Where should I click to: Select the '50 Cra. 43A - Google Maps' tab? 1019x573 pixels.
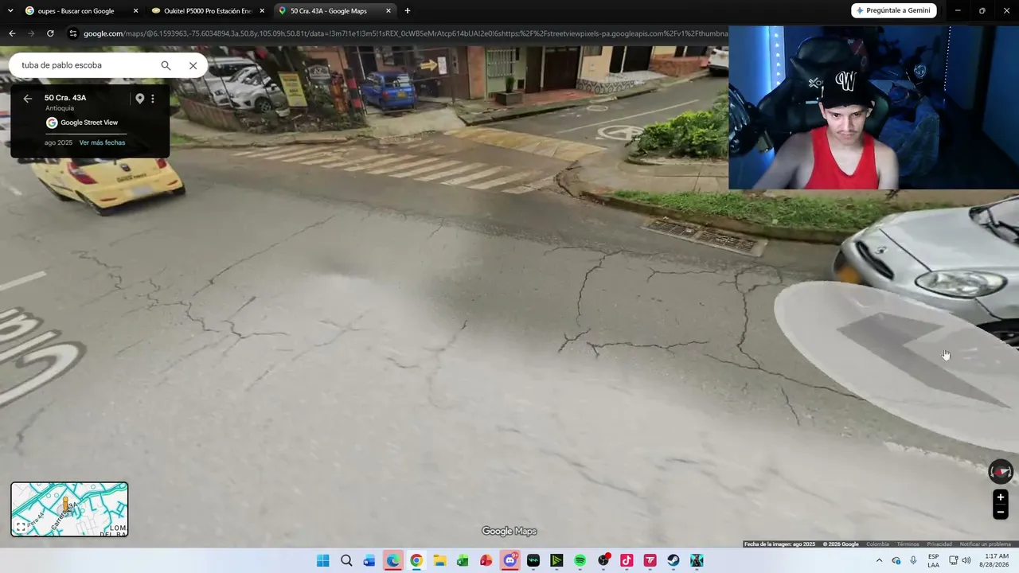click(x=334, y=11)
